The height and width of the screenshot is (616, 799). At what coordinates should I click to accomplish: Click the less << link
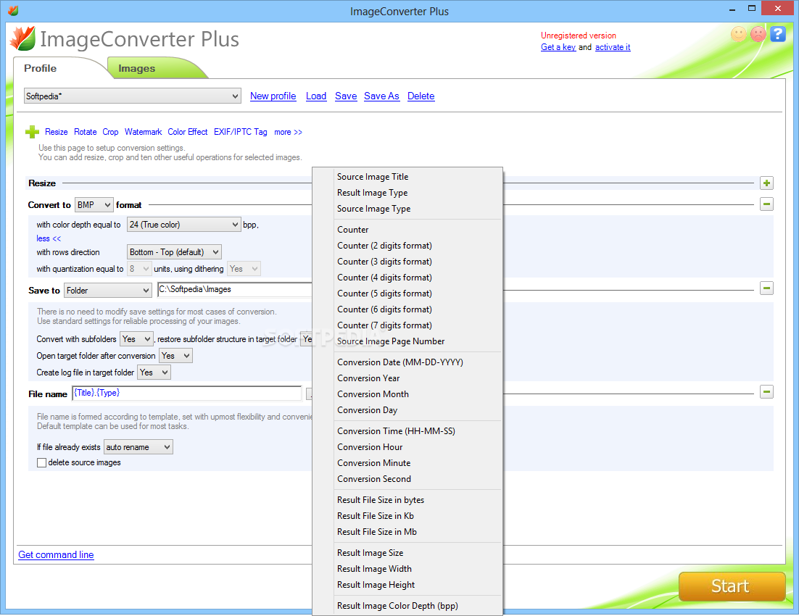coord(49,238)
